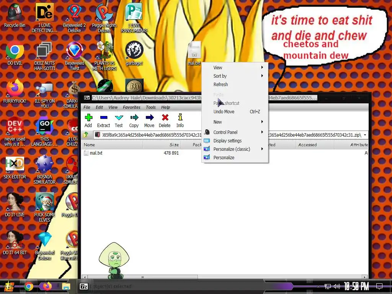Click the up-folder icon beside address bar

pyautogui.click(x=86, y=135)
